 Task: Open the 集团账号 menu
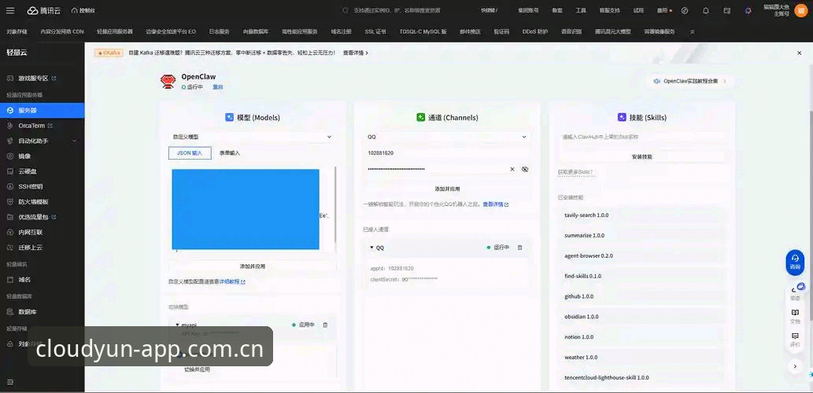(x=528, y=10)
